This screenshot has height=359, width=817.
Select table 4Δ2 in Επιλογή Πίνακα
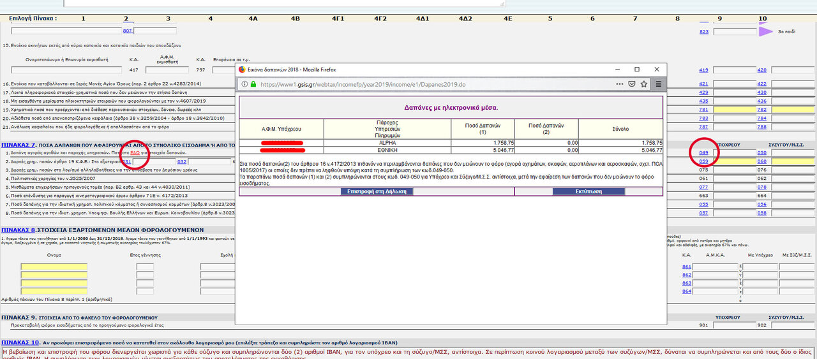point(465,18)
